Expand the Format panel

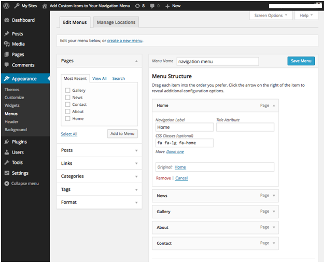point(100,202)
